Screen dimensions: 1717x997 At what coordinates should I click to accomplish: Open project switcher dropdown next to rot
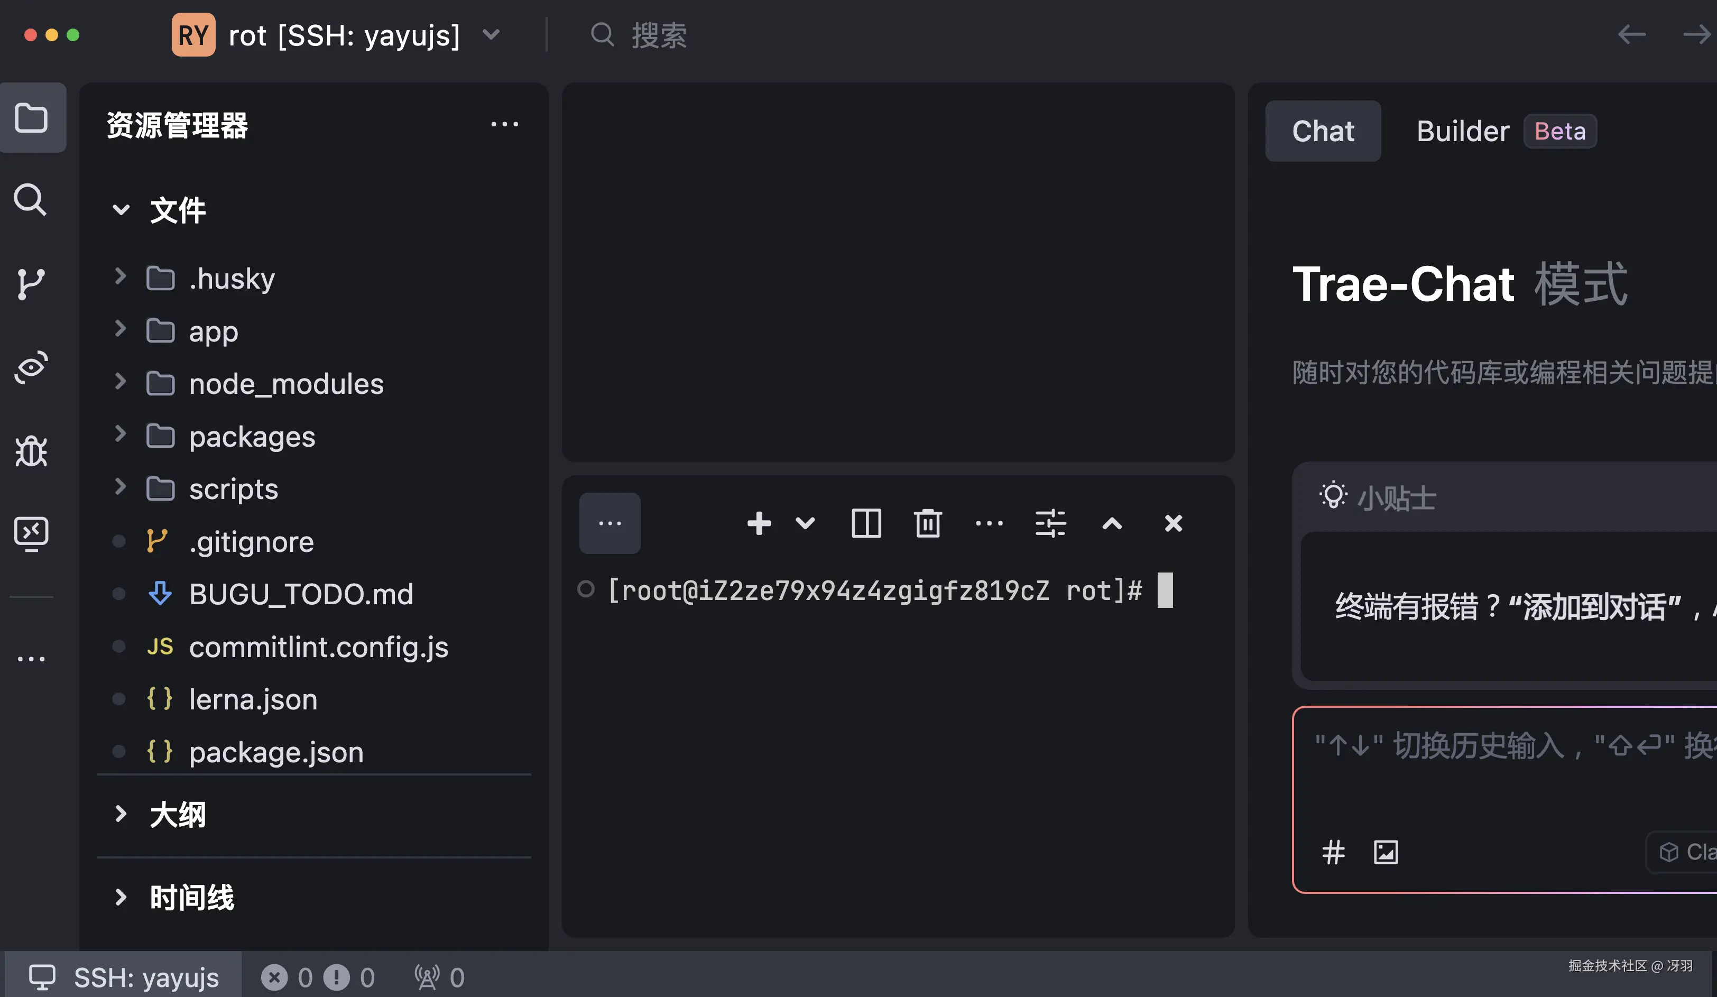coord(491,34)
